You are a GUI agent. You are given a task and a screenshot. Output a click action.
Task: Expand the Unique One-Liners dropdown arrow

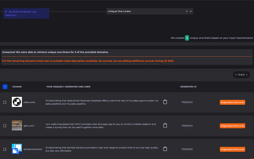point(191,11)
